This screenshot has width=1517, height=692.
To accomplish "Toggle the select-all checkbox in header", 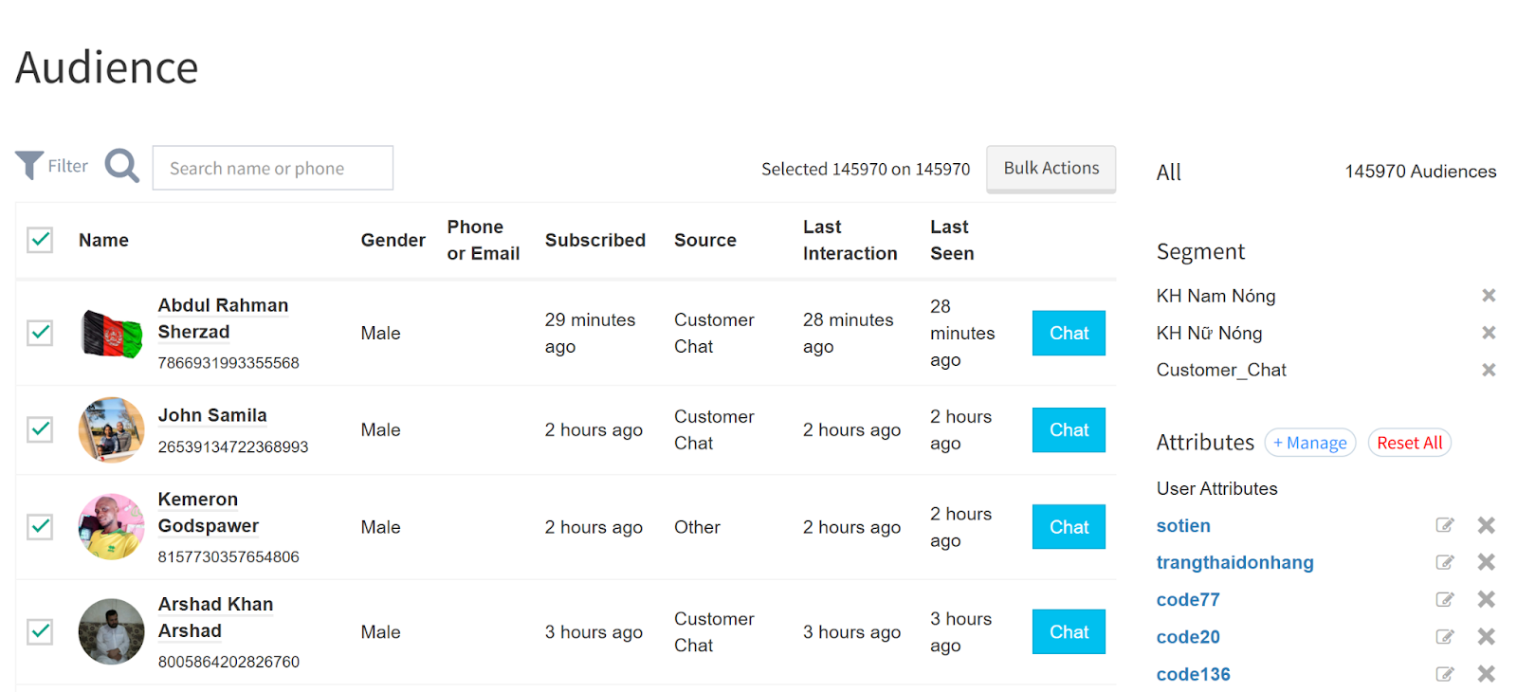I will click(40, 240).
